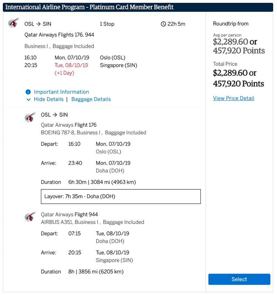Open Important Information link

tap(61, 92)
